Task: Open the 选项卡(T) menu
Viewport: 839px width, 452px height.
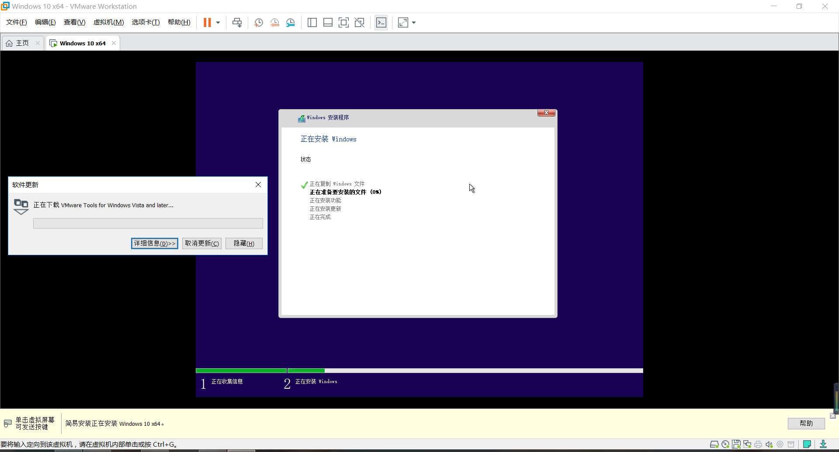Action: (x=146, y=22)
